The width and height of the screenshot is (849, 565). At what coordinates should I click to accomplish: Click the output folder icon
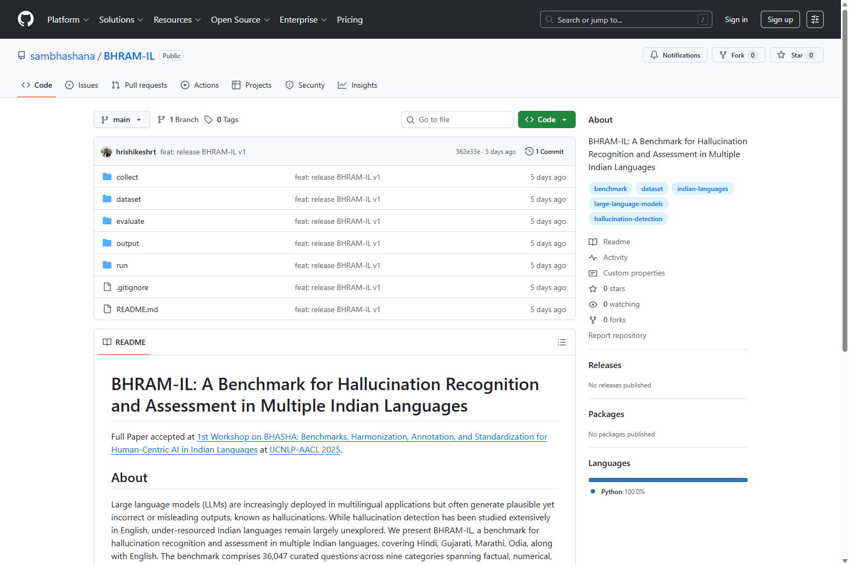107,243
